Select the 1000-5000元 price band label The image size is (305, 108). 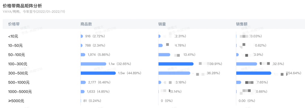20,92
